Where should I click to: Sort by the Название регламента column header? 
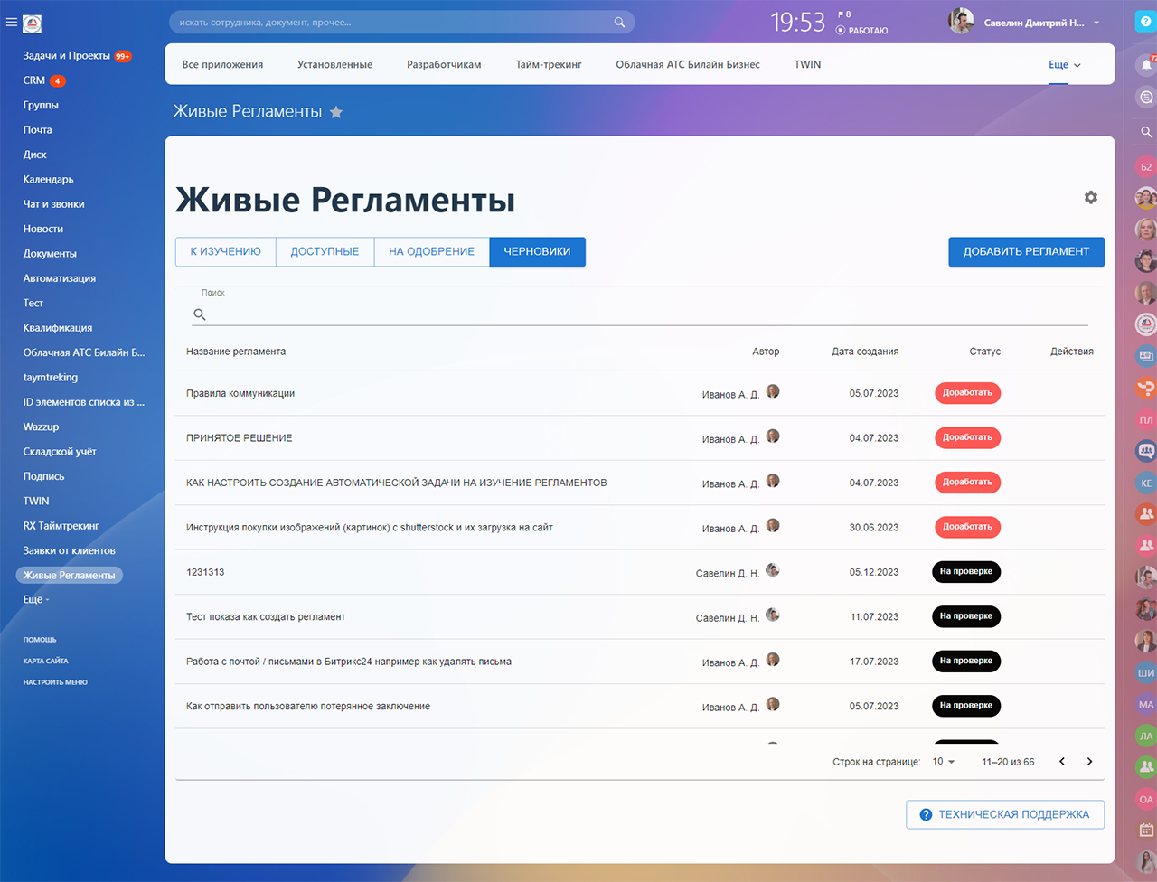[236, 352]
